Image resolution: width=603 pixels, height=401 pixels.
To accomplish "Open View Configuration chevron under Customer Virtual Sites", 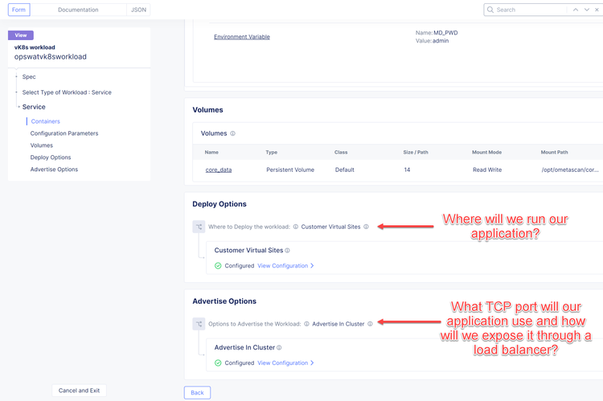I will pyautogui.click(x=312, y=266).
